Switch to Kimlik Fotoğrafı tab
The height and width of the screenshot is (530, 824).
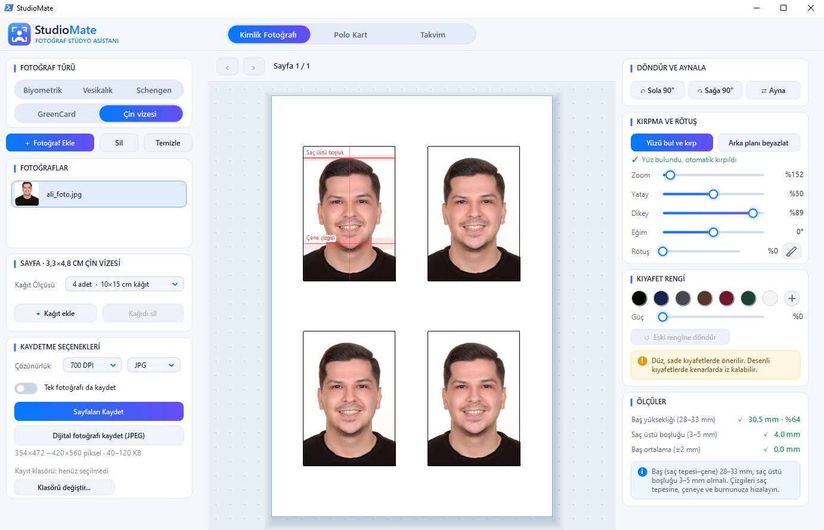click(x=268, y=35)
